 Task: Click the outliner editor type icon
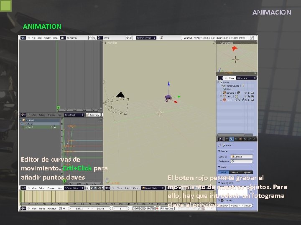point(220,78)
